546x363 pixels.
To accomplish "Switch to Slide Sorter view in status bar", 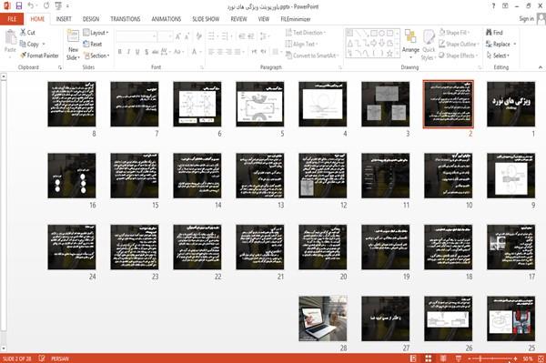I will pos(428,358).
